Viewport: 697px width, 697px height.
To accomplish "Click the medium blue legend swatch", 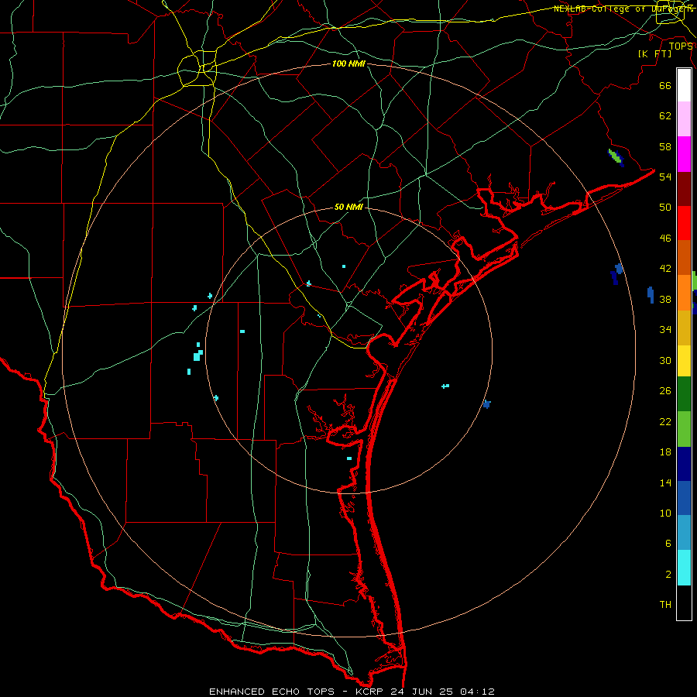I will click(684, 498).
